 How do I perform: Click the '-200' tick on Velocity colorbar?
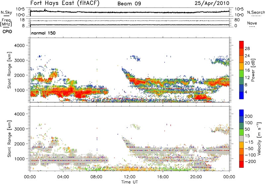(x=250, y=161)
